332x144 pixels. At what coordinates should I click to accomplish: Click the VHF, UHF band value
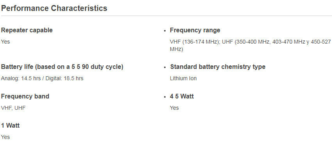click(x=13, y=108)
